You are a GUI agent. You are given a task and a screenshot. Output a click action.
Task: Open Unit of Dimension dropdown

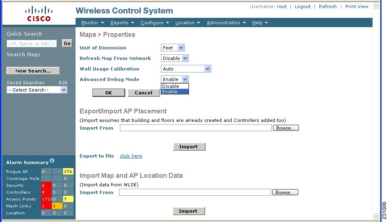(173, 48)
